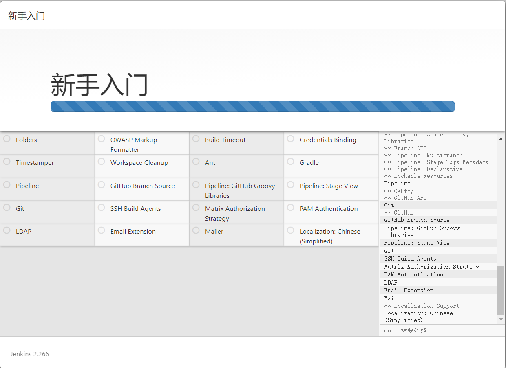The height and width of the screenshot is (368, 506).
Task: Click 'GitHub Branch Source' in the install log
Action: [417, 220]
